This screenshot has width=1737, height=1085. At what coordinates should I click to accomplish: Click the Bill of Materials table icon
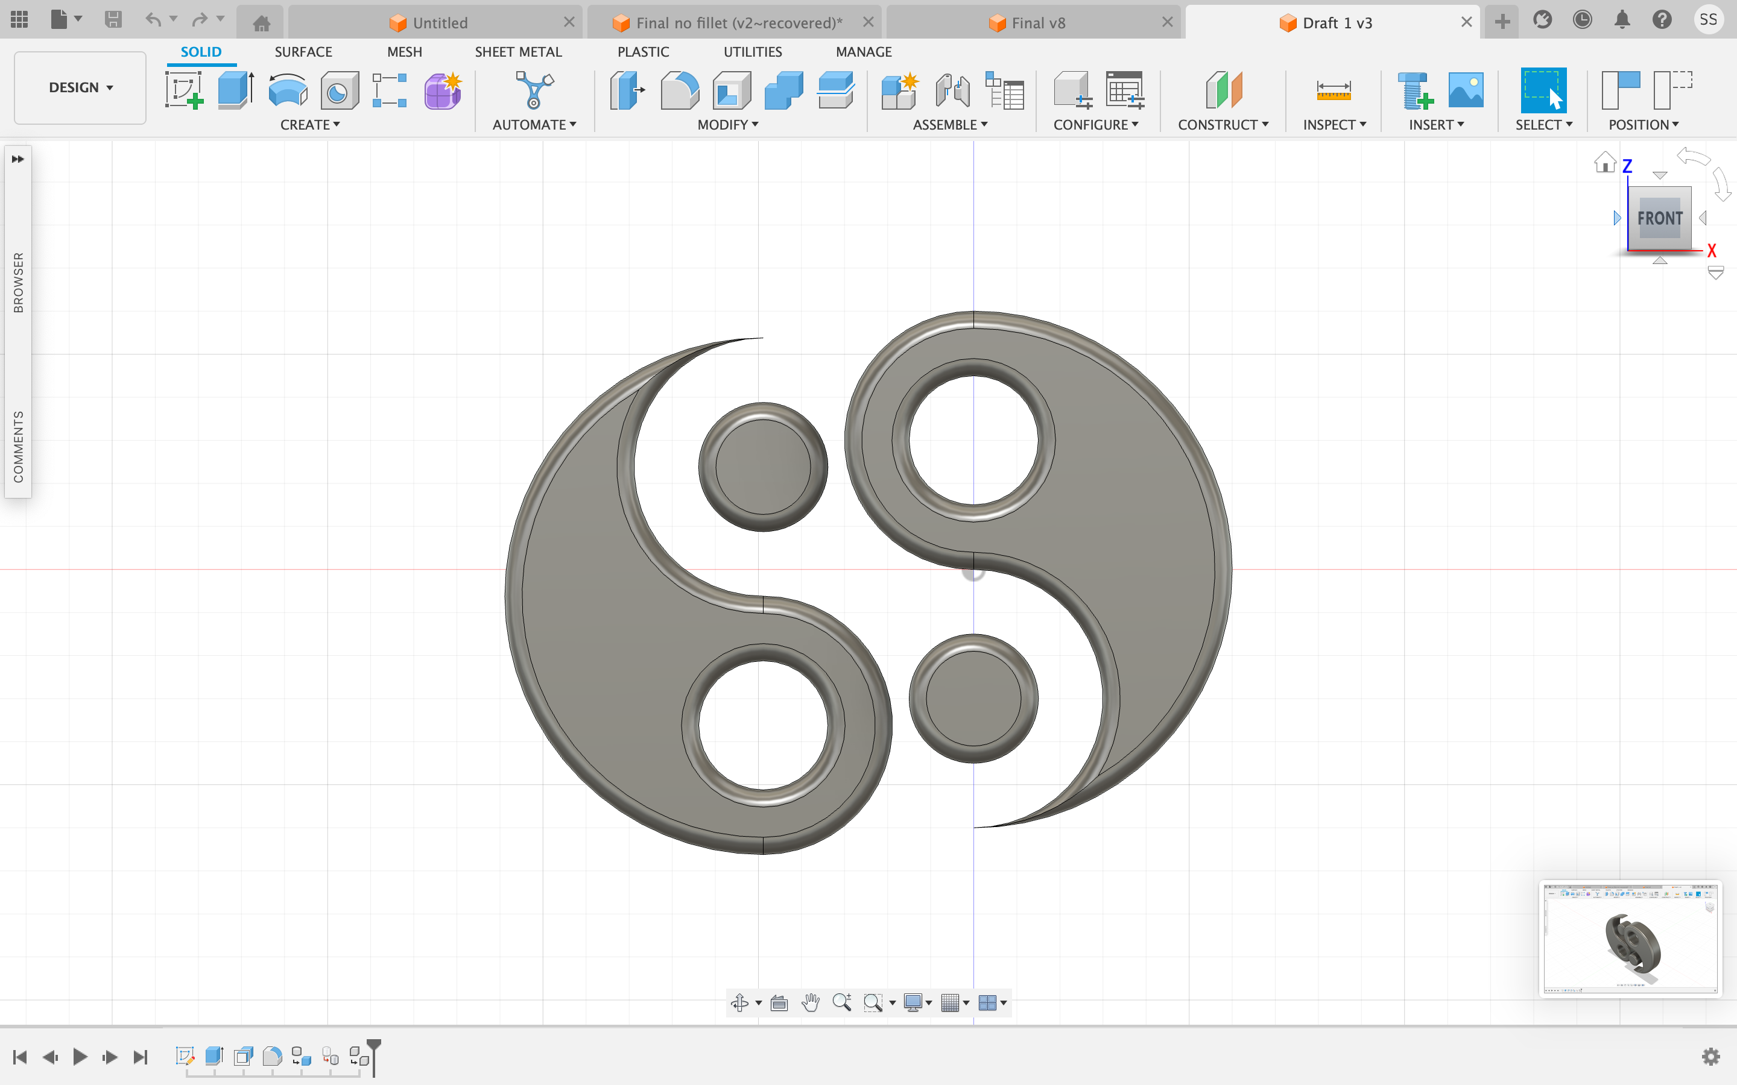[x=1004, y=90]
